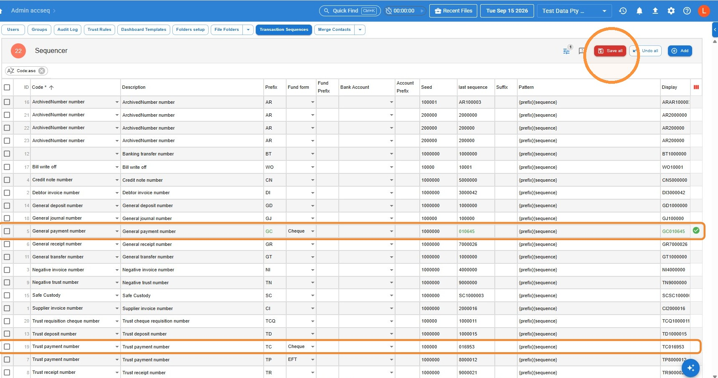This screenshot has height=378, width=718.
Task: Switch to the Users tab
Action: click(13, 30)
